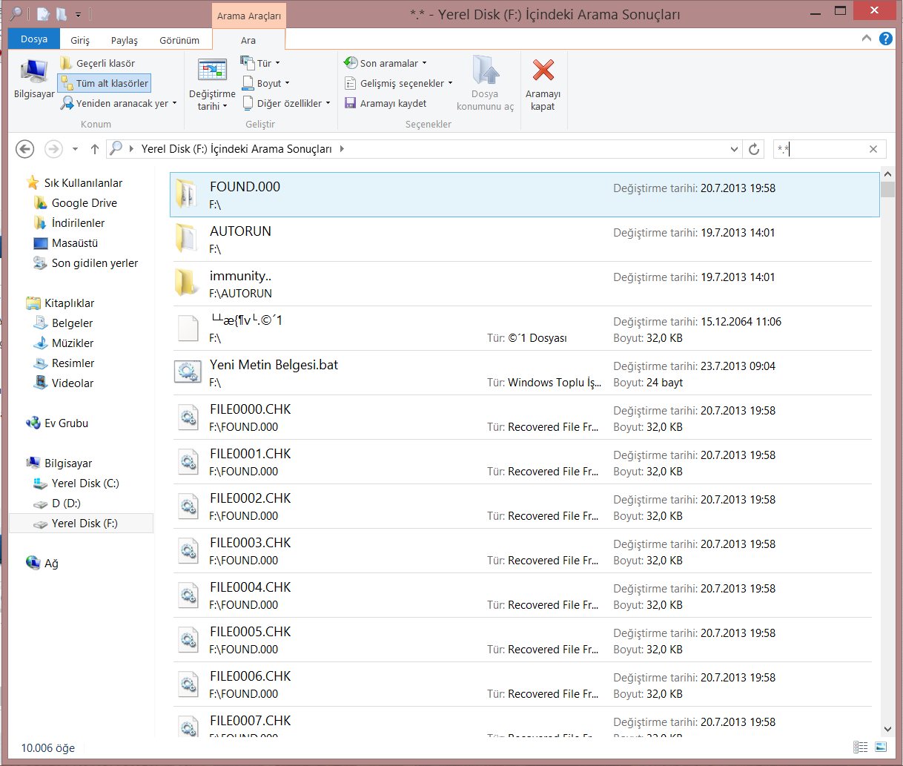The width and height of the screenshot is (903, 766).
Task: Open Tür filter dropdown
Action: pos(260,63)
